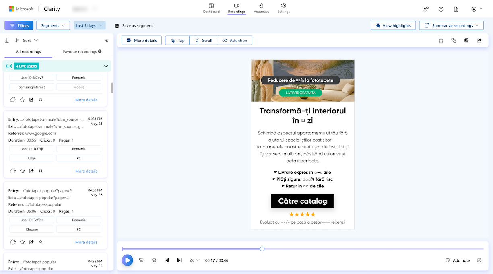Click More details button above the player
Viewport: 493px width, 274px height.
pyautogui.click(x=142, y=40)
